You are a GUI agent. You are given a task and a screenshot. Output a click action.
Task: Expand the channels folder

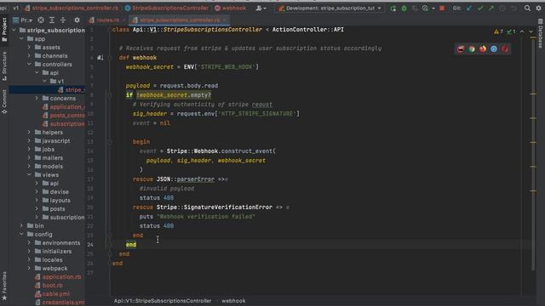[x=29, y=56]
